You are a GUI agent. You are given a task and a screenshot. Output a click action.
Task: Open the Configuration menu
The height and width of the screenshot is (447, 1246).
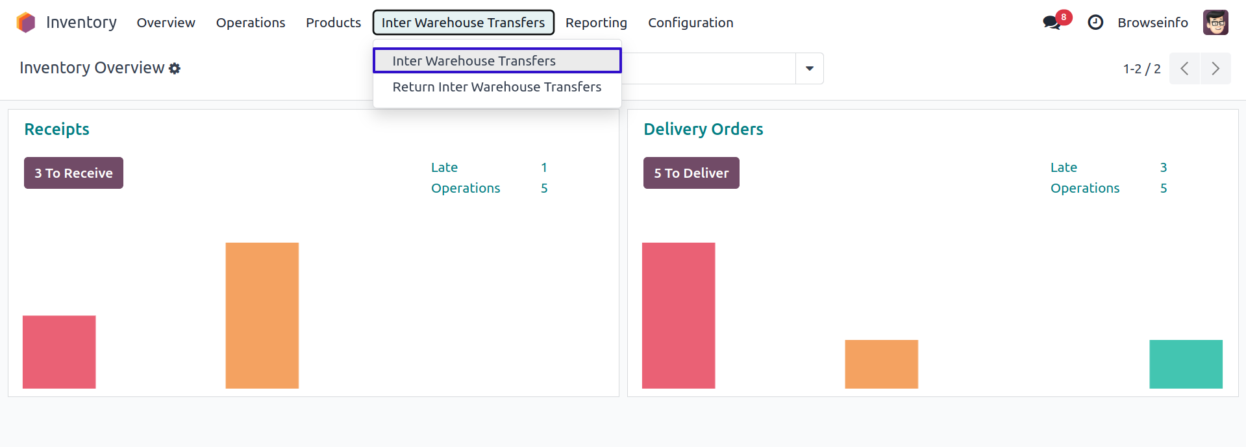(x=690, y=23)
